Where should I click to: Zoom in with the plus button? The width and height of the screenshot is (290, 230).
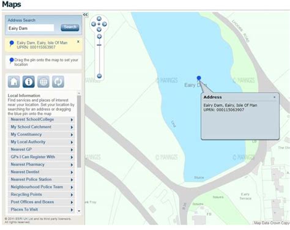pyautogui.click(x=99, y=37)
